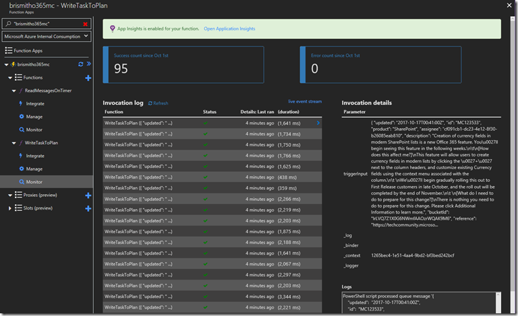
Task: Click the _logger parameter label
Action: (x=351, y=265)
